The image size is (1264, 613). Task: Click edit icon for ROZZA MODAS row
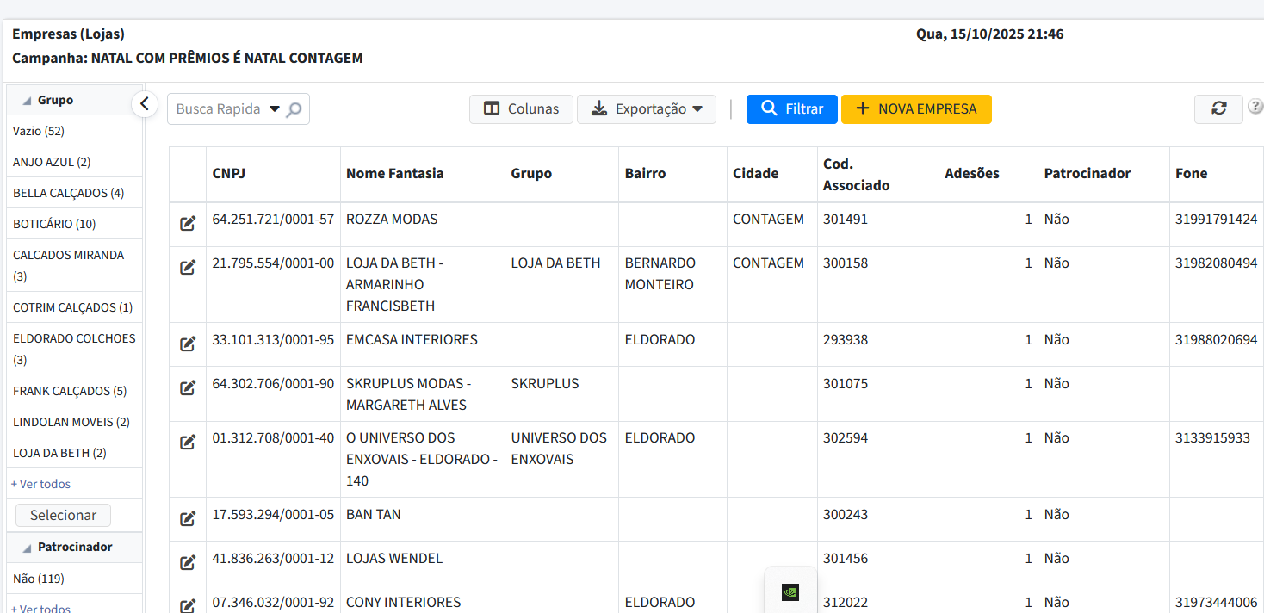coord(188,224)
